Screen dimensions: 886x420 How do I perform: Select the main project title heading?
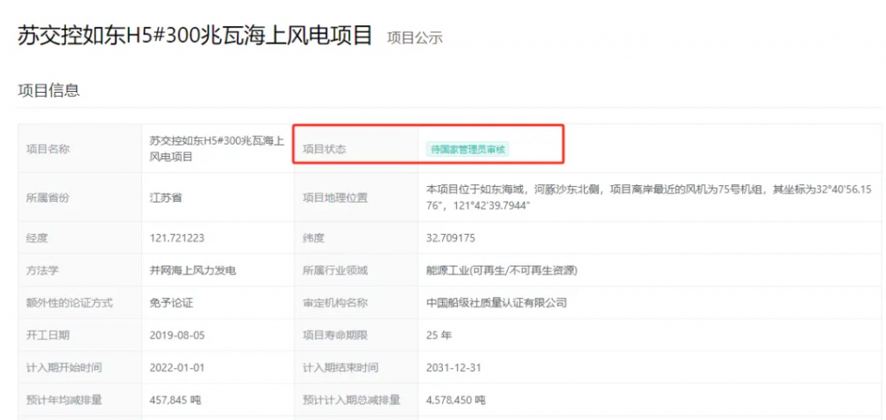pyautogui.click(x=195, y=36)
